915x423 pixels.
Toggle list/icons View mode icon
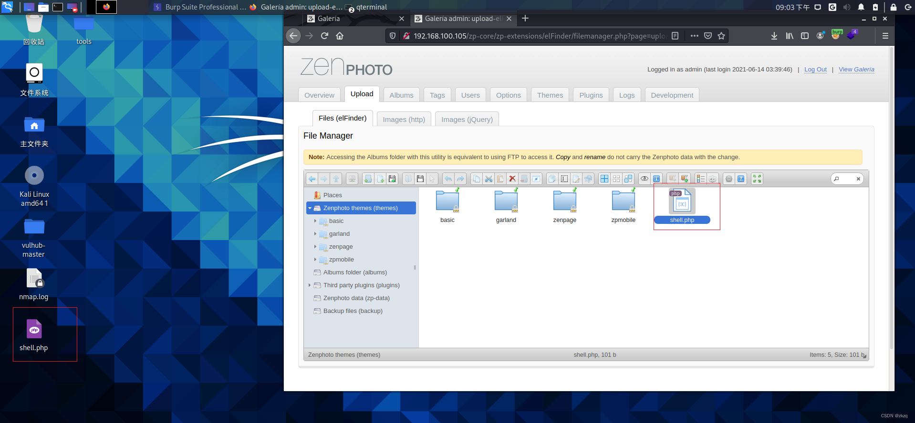pos(701,179)
